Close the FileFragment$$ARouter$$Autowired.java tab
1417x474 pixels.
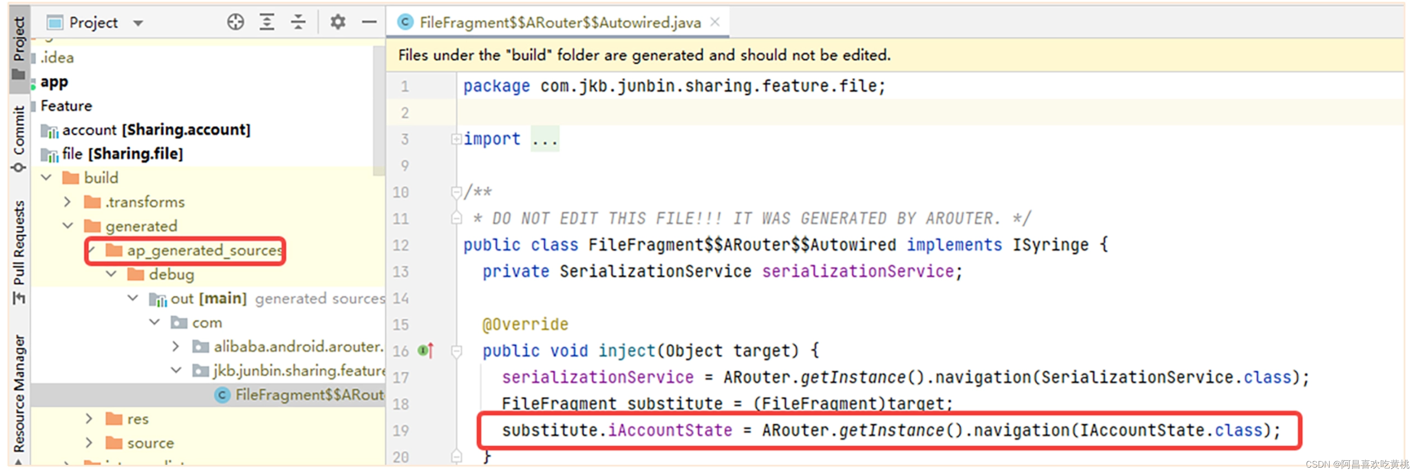715,22
